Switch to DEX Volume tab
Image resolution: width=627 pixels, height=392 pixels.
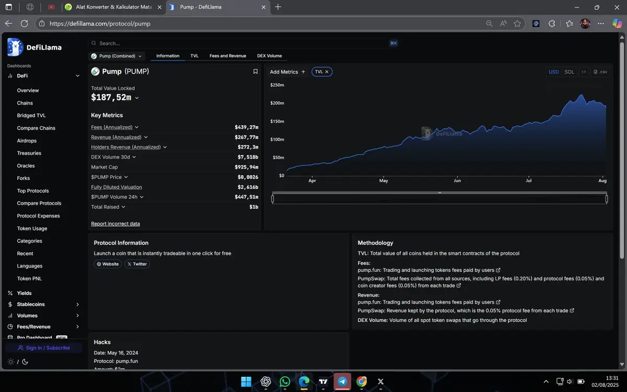269,56
